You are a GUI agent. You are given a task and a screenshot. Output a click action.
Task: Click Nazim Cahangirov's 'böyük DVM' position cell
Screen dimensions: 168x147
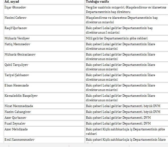[x=127, y=112]
